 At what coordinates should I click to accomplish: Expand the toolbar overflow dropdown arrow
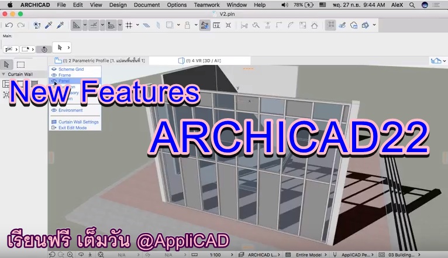coord(374,25)
